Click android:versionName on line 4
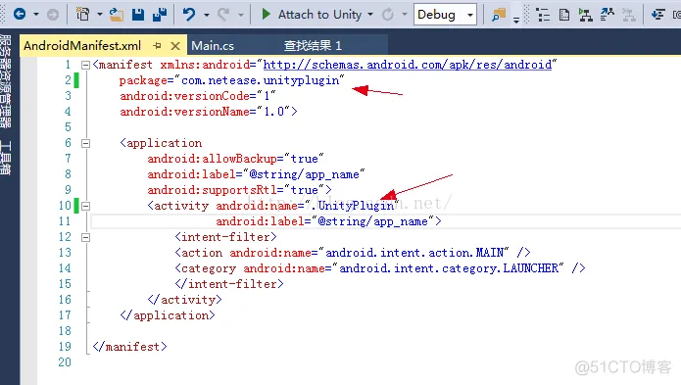Viewport: 681px width, 385px height. (184, 112)
